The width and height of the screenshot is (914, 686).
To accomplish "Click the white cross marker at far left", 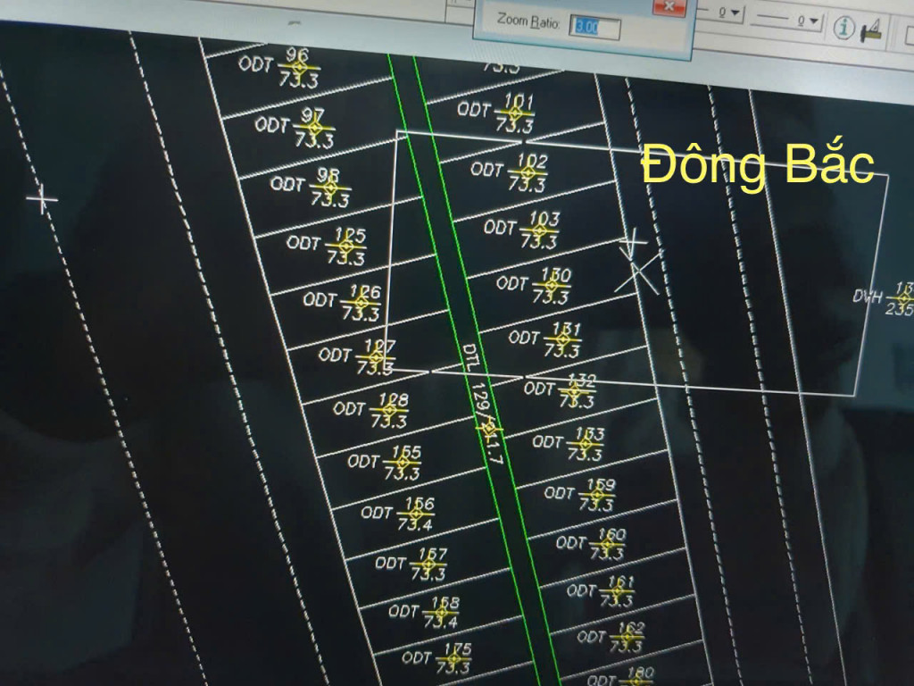I will 42,200.
